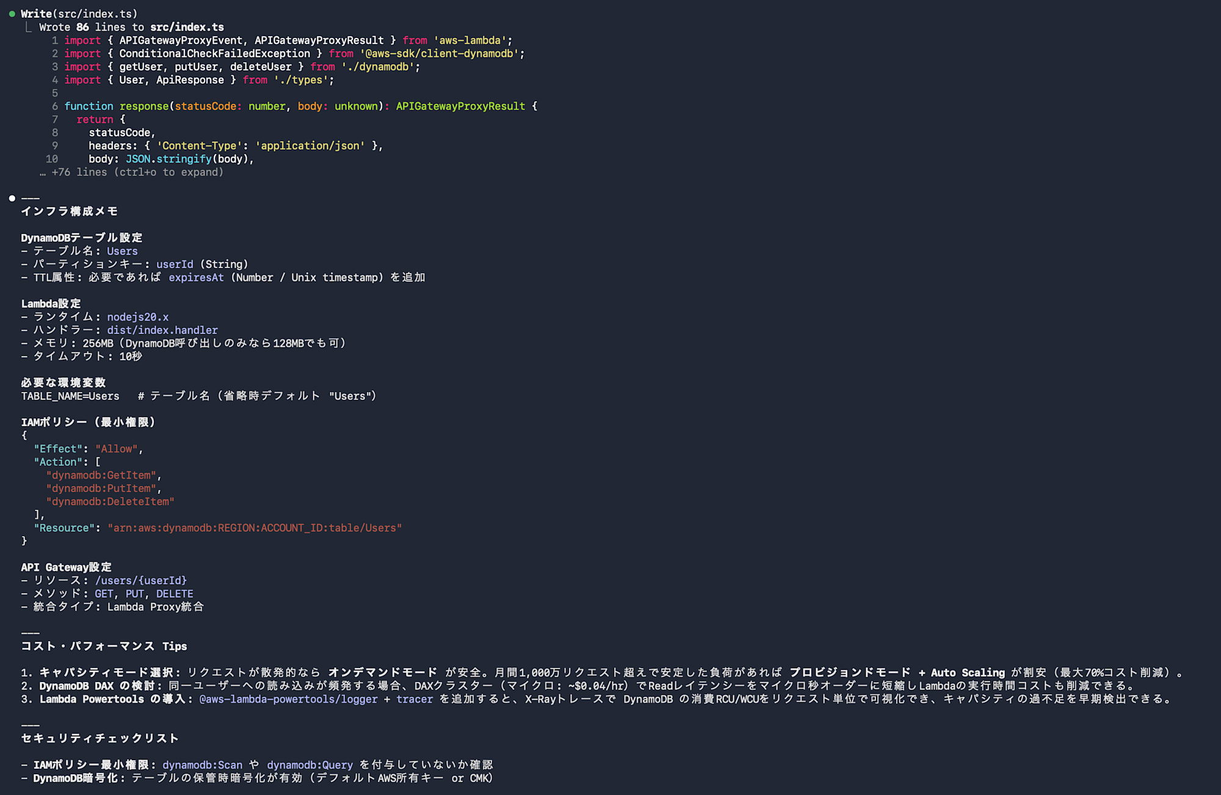Click the /users/{userId} resource path
This screenshot has width=1221, height=795.
click(x=141, y=580)
